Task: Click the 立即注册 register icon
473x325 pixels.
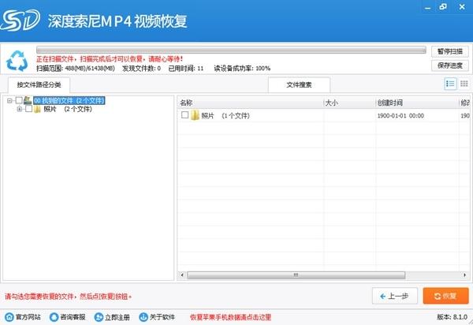Action: pyautogui.click(x=99, y=317)
